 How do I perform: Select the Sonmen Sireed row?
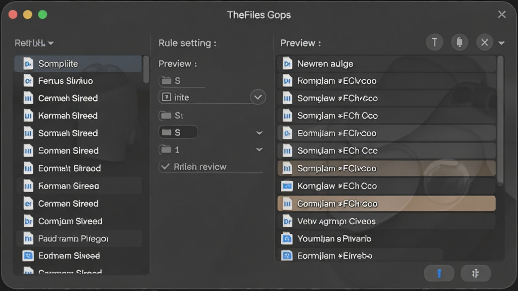tap(79, 151)
